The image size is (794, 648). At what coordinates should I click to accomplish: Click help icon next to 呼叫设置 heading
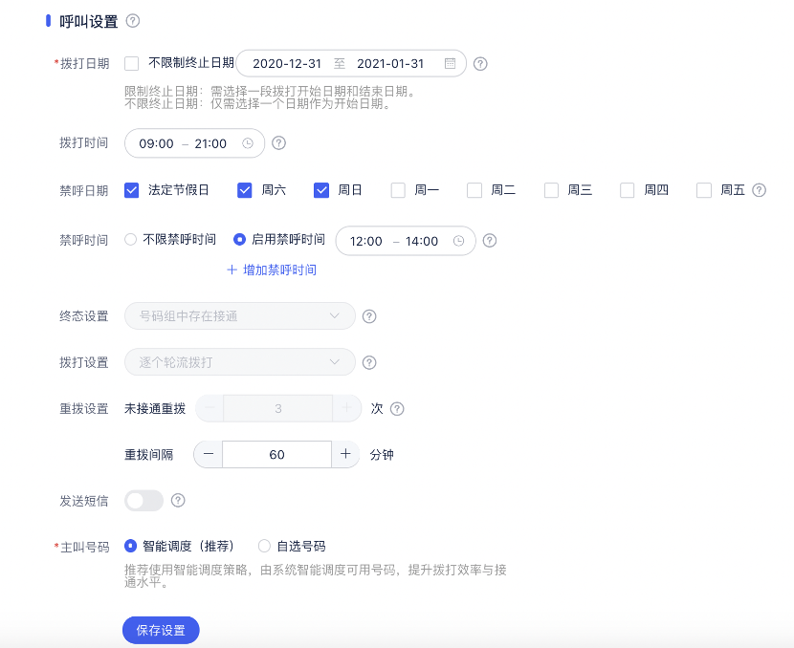click(x=133, y=21)
